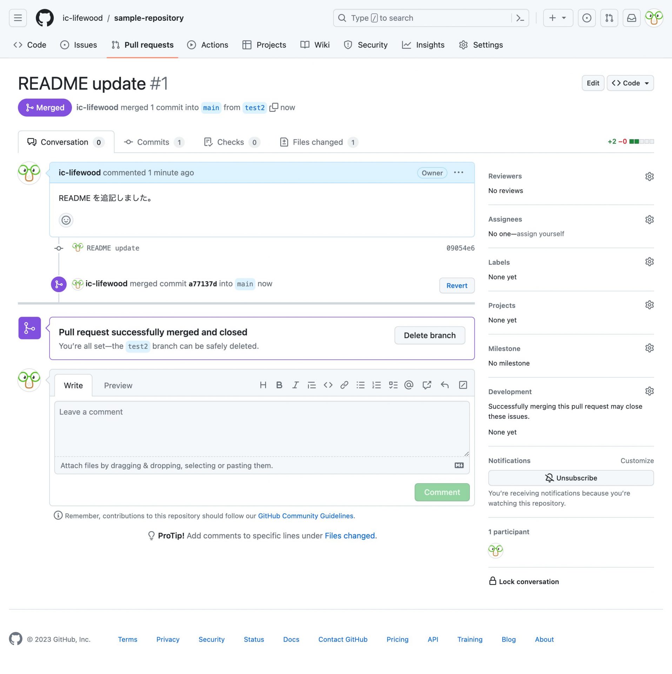This screenshot has width=672, height=674.
Task: Expand the Code dropdown button
Action: coord(630,83)
